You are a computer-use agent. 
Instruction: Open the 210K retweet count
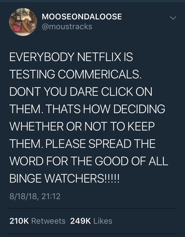(x=19, y=221)
